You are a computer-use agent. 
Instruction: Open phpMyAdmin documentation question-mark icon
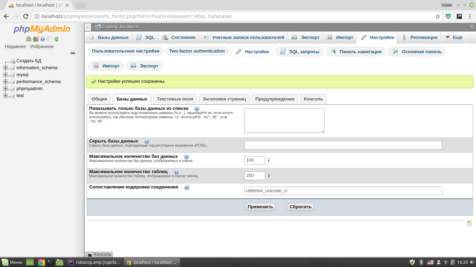pos(43,39)
